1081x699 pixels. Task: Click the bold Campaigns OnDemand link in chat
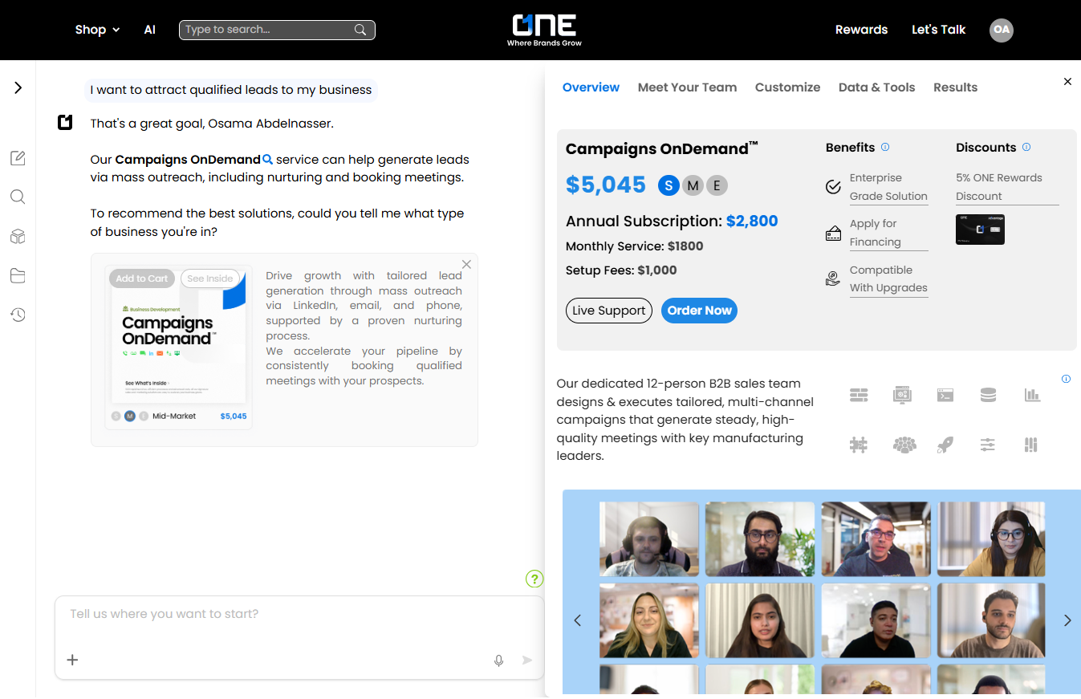tap(188, 160)
